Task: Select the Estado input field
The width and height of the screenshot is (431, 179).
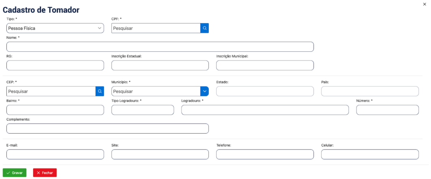Action: 265,91
